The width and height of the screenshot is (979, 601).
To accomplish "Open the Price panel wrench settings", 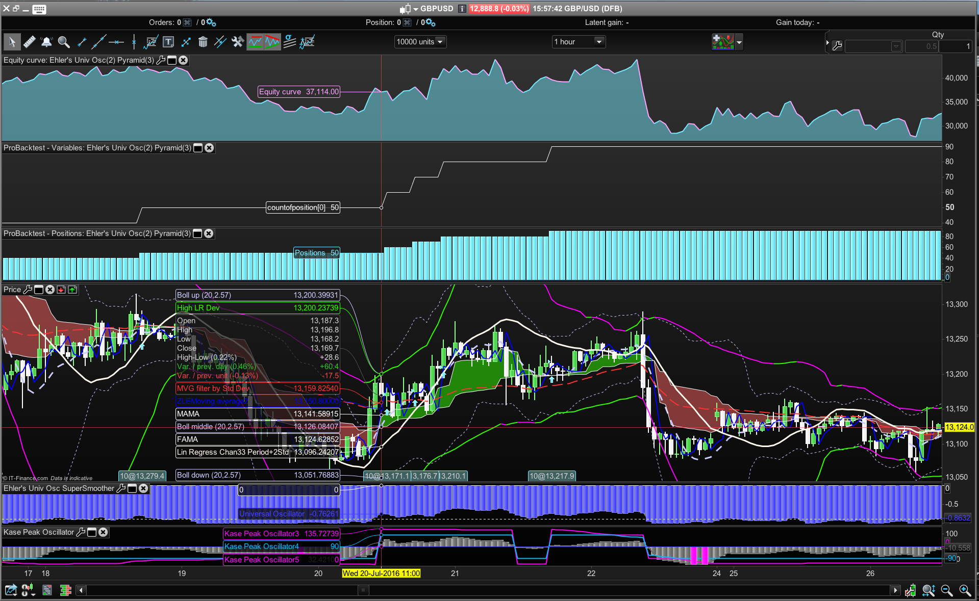I will click(28, 290).
